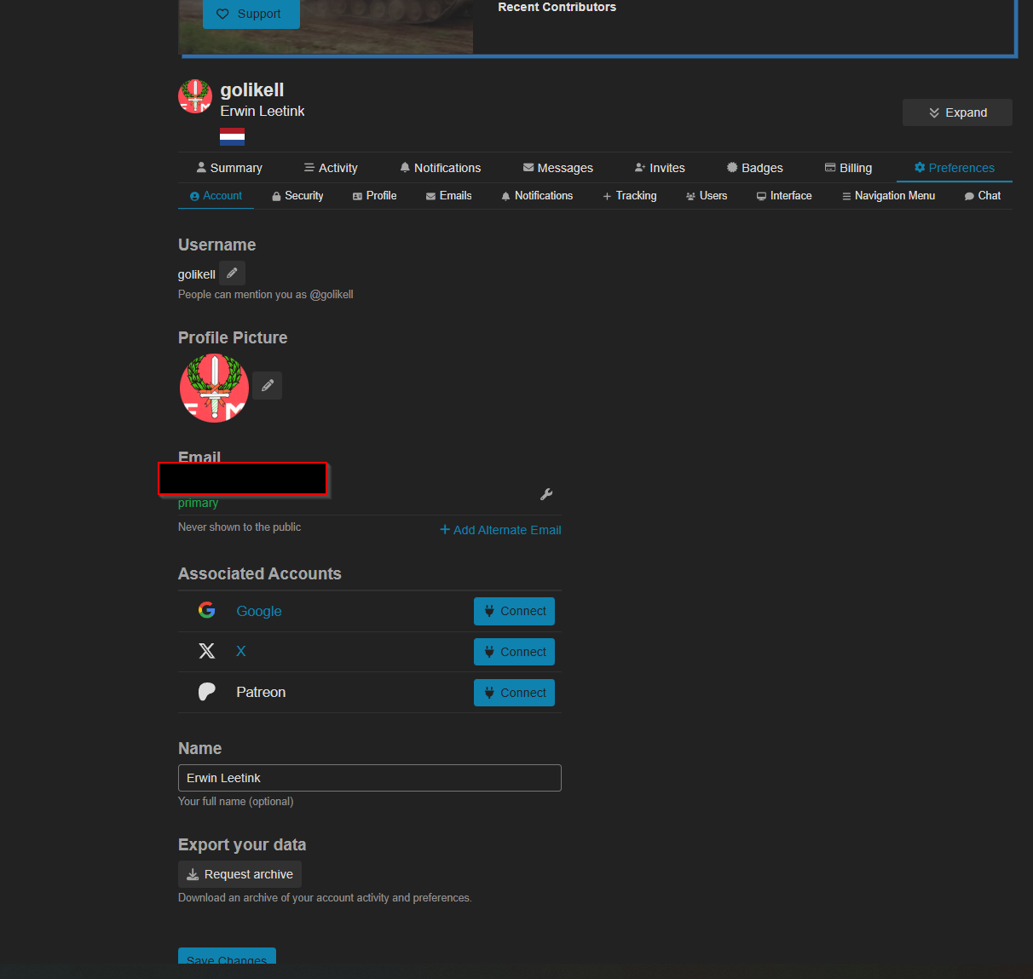The image size is (1033, 979).
Task: Request archive of account data
Action: [239, 874]
